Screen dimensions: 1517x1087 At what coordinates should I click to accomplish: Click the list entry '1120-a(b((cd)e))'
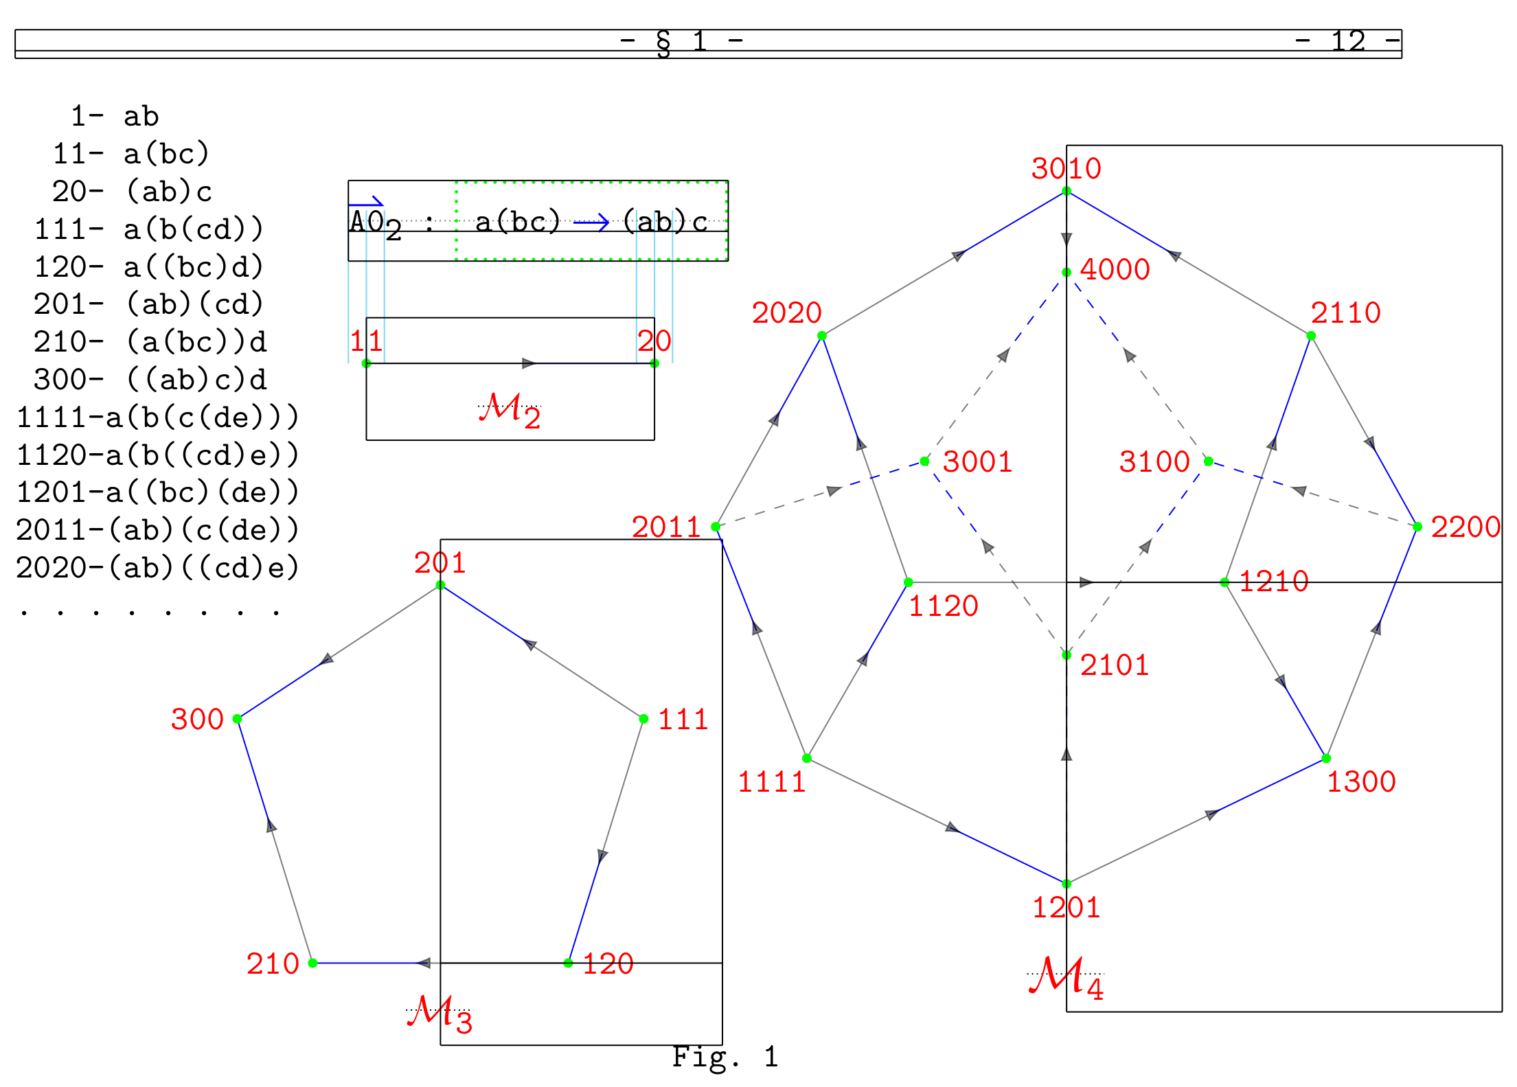pos(157,456)
